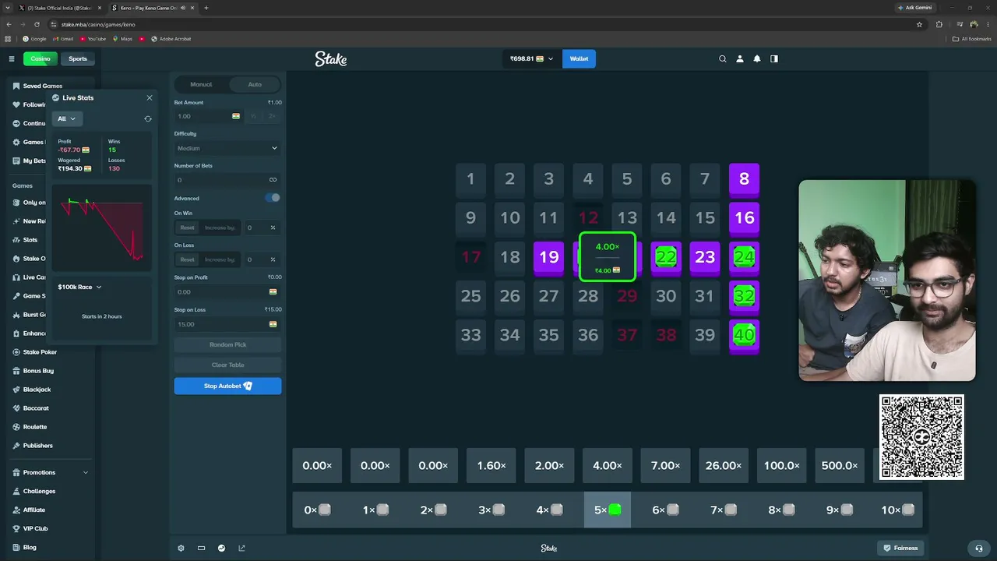Select Keno tile number 19
Image resolution: width=997 pixels, height=561 pixels.
pos(549,257)
